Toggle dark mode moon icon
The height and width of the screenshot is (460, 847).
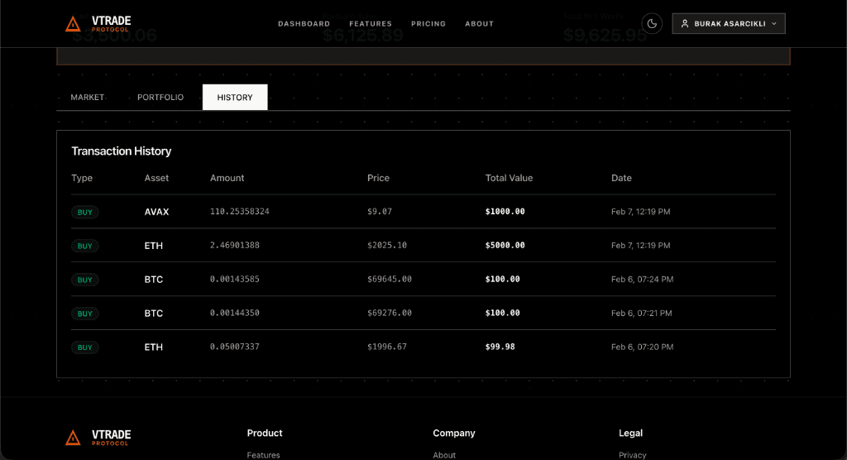[652, 24]
